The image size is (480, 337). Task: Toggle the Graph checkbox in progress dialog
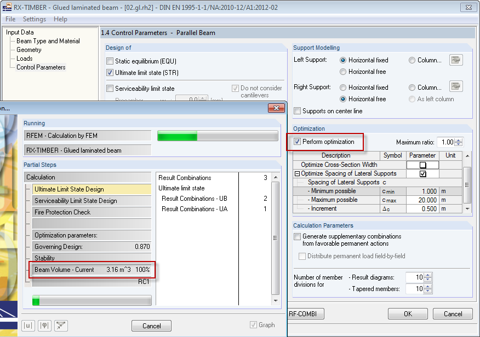254,325
